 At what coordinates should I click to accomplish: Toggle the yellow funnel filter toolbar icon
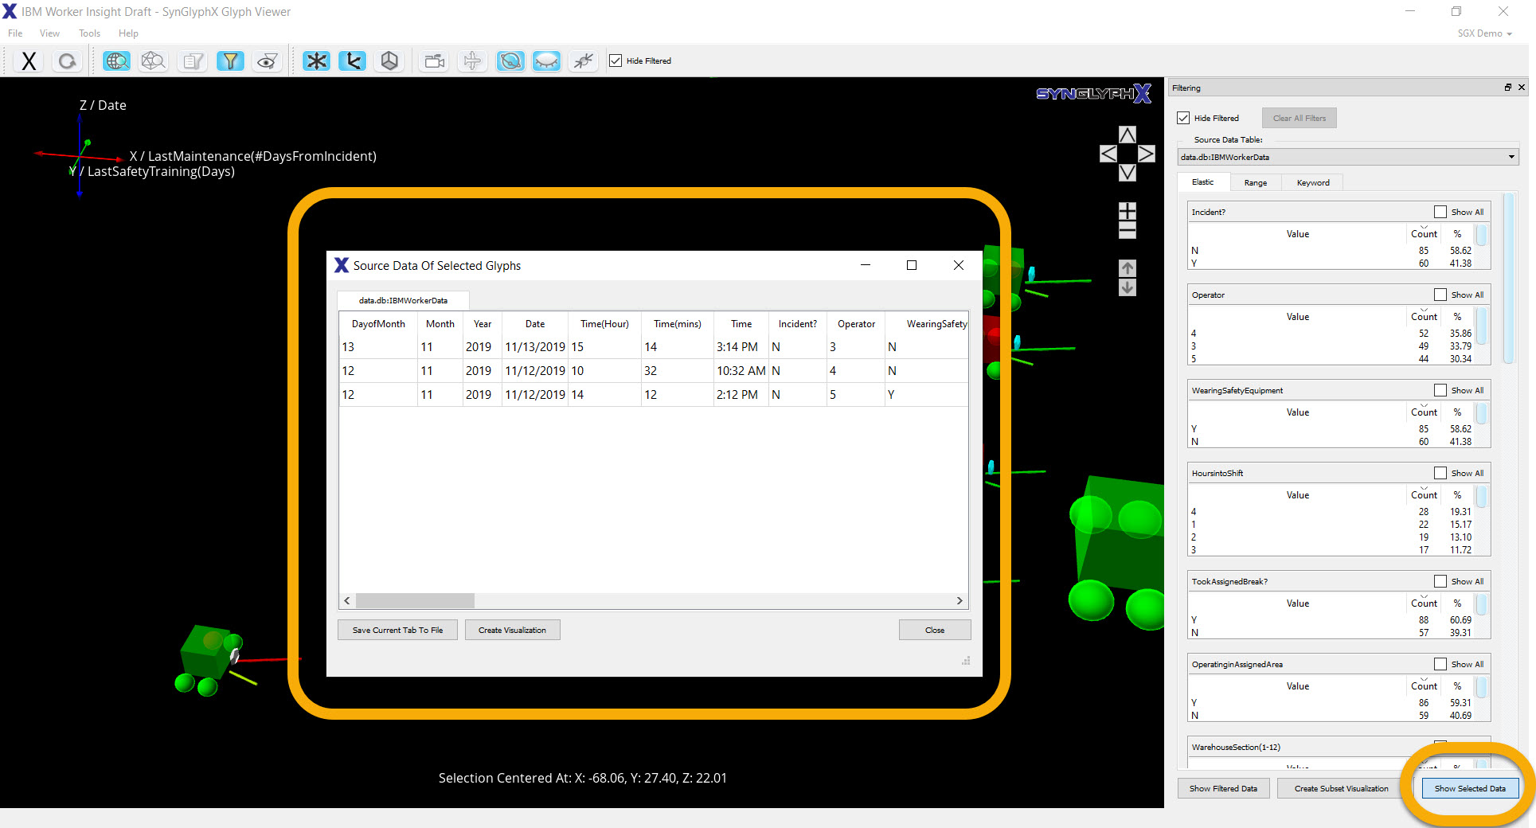tap(230, 61)
